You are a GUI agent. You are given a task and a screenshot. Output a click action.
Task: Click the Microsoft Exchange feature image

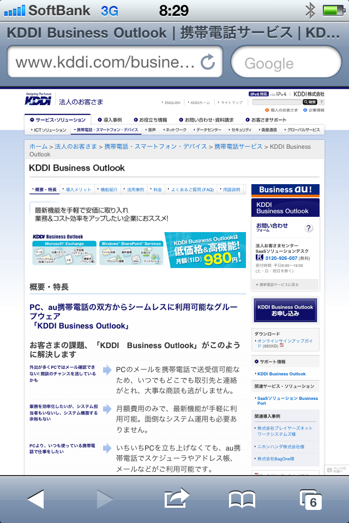pyautogui.click(x=64, y=253)
